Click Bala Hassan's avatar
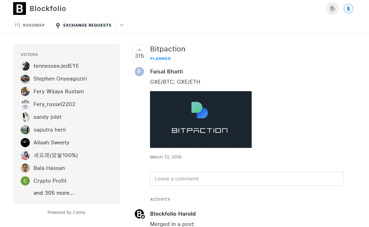Screen dimensions: 369x227 (25, 168)
